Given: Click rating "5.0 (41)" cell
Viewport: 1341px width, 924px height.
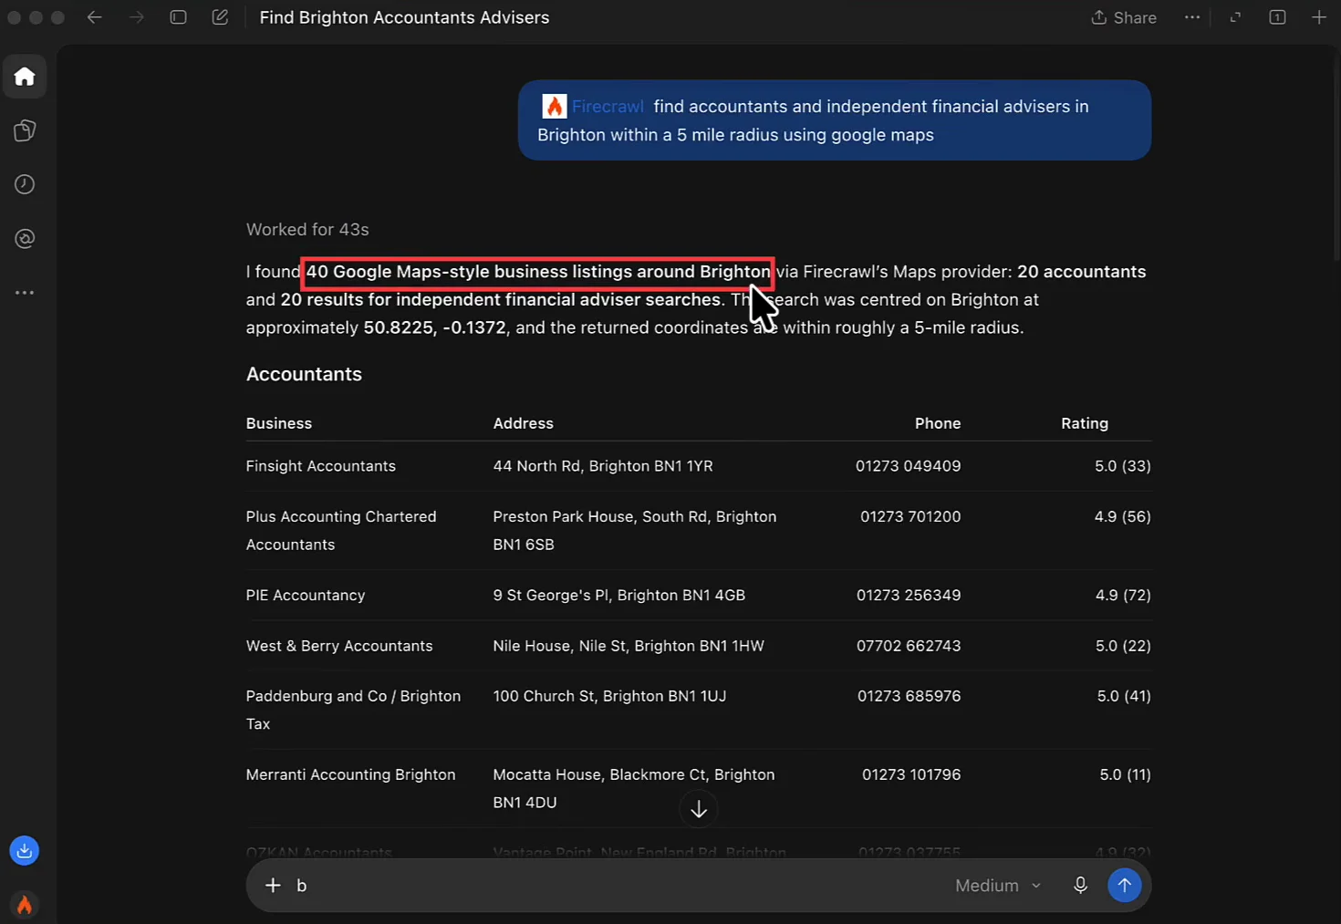Looking at the screenshot, I should tap(1124, 696).
